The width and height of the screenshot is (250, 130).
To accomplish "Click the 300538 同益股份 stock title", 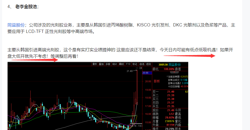I will point(169,65).
